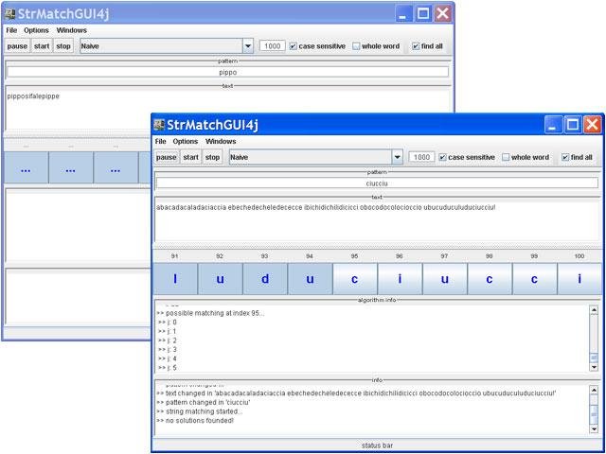The image size is (606, 454).
Task: Click the 'possible matching at index 95' line
Action: pyautogui.click(x=210, y=313)
